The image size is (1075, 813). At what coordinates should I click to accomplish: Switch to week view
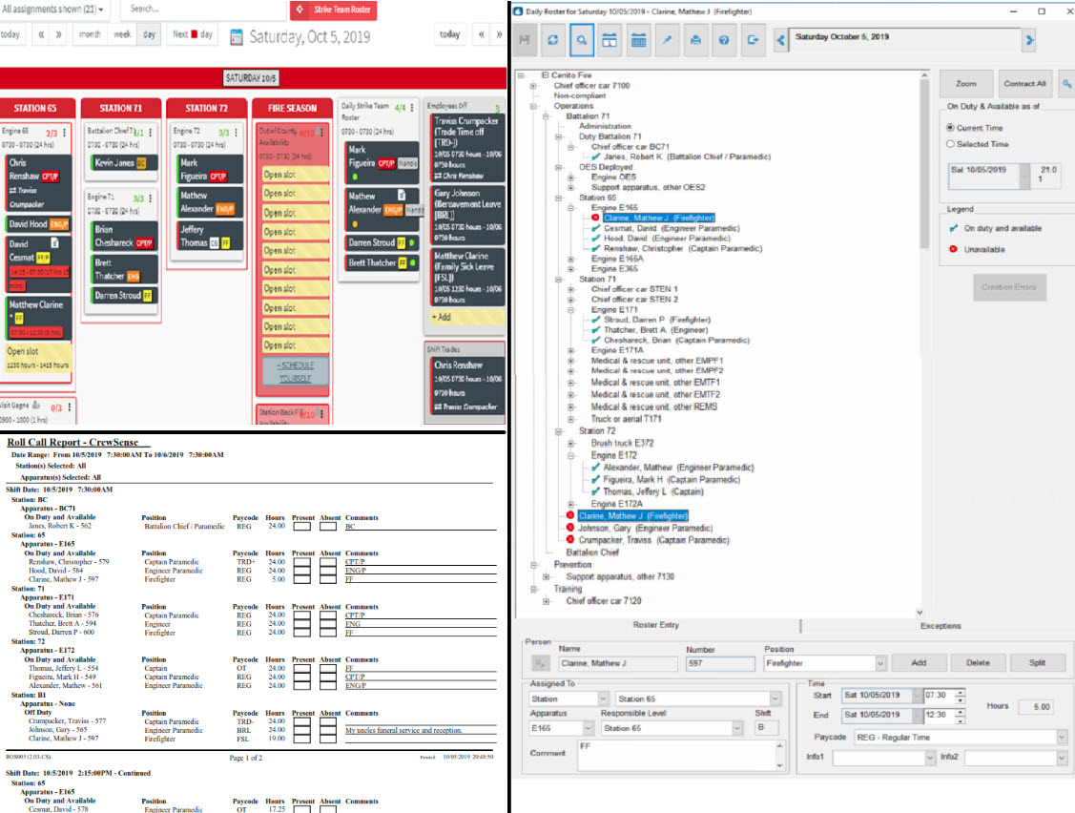click(x=123, y=34)
